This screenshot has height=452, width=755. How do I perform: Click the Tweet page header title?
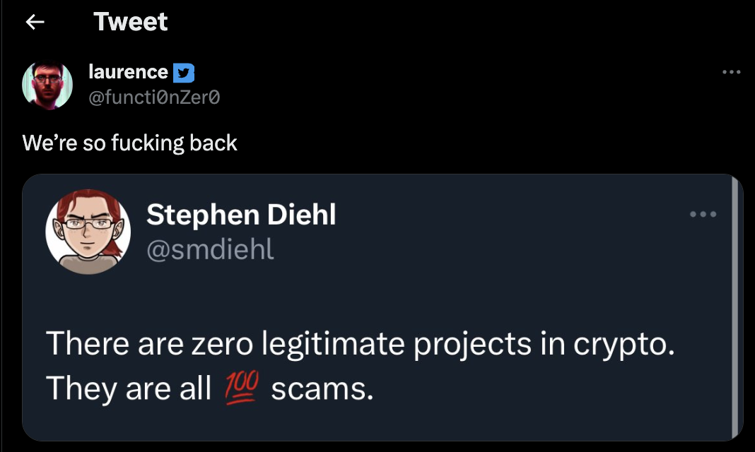(x=130, y=22)
